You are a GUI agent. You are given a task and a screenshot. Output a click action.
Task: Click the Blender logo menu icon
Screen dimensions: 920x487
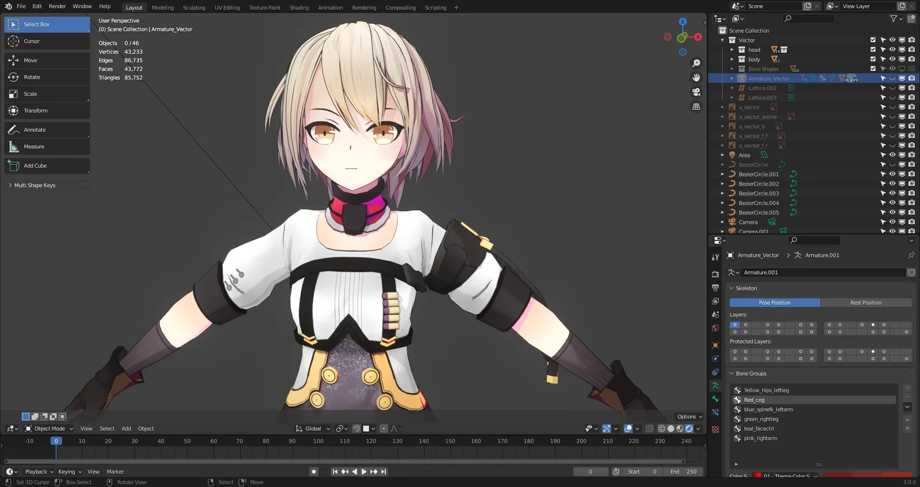8,6
